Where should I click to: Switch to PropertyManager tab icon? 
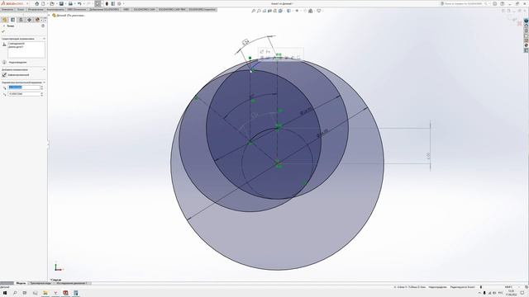pyautogui.click(x=13, y=20)
